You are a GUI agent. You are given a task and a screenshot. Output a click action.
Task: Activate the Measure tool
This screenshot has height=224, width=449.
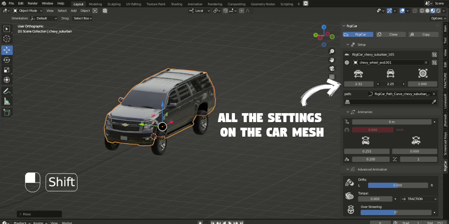click(x=6, y=101)
